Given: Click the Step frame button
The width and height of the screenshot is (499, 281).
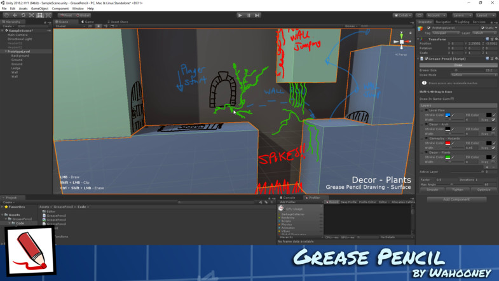Looking at the screenshot, I should tap(257, 15).
